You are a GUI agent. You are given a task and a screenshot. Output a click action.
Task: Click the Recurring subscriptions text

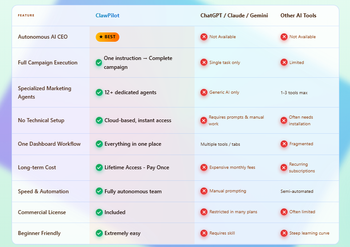[302, 167]
